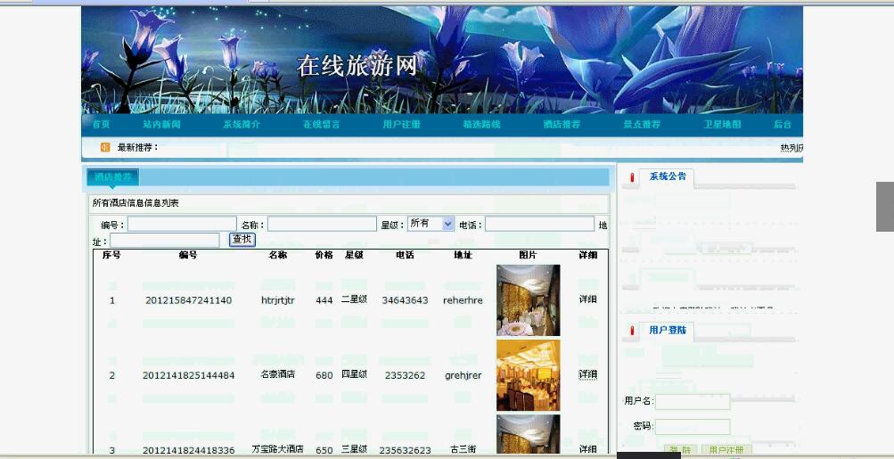Open 酒店推荐 in the navigation bar
Image resolution: width=894 pixels, height=459 pixels.
tap(562, 124)
